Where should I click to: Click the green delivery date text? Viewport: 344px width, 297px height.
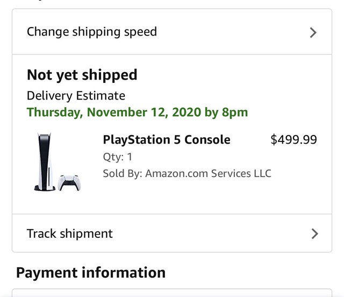click(x=137, y=112)
